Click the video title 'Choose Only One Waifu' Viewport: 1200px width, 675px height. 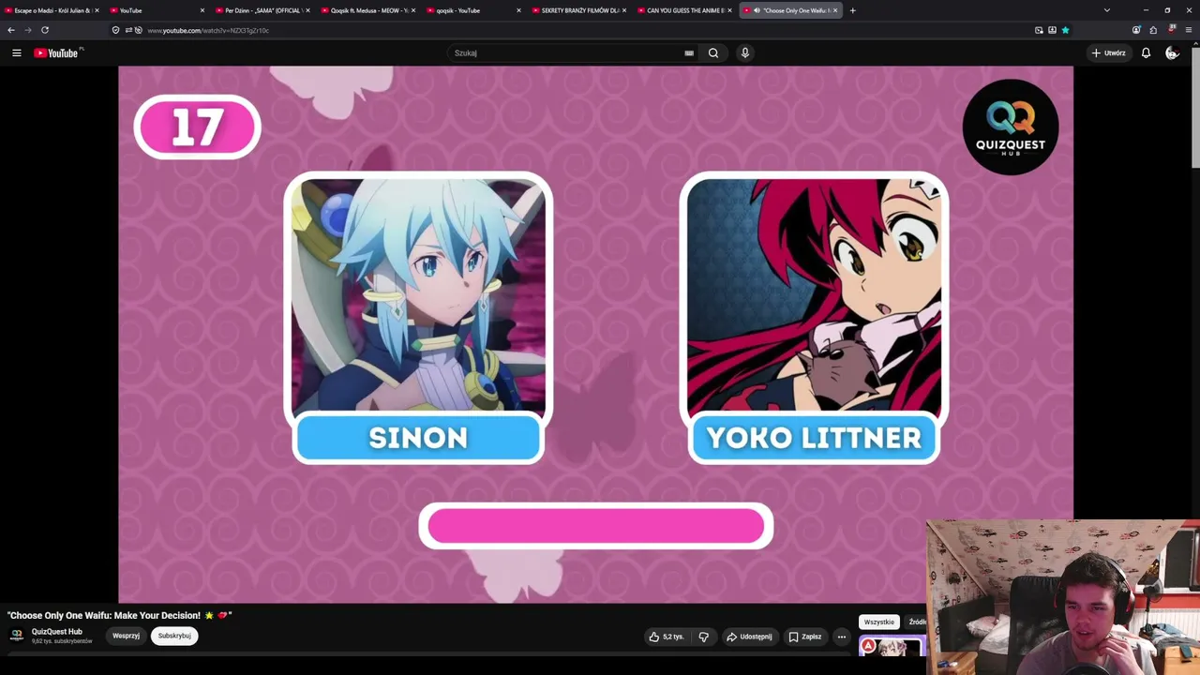tap(119, 615)
